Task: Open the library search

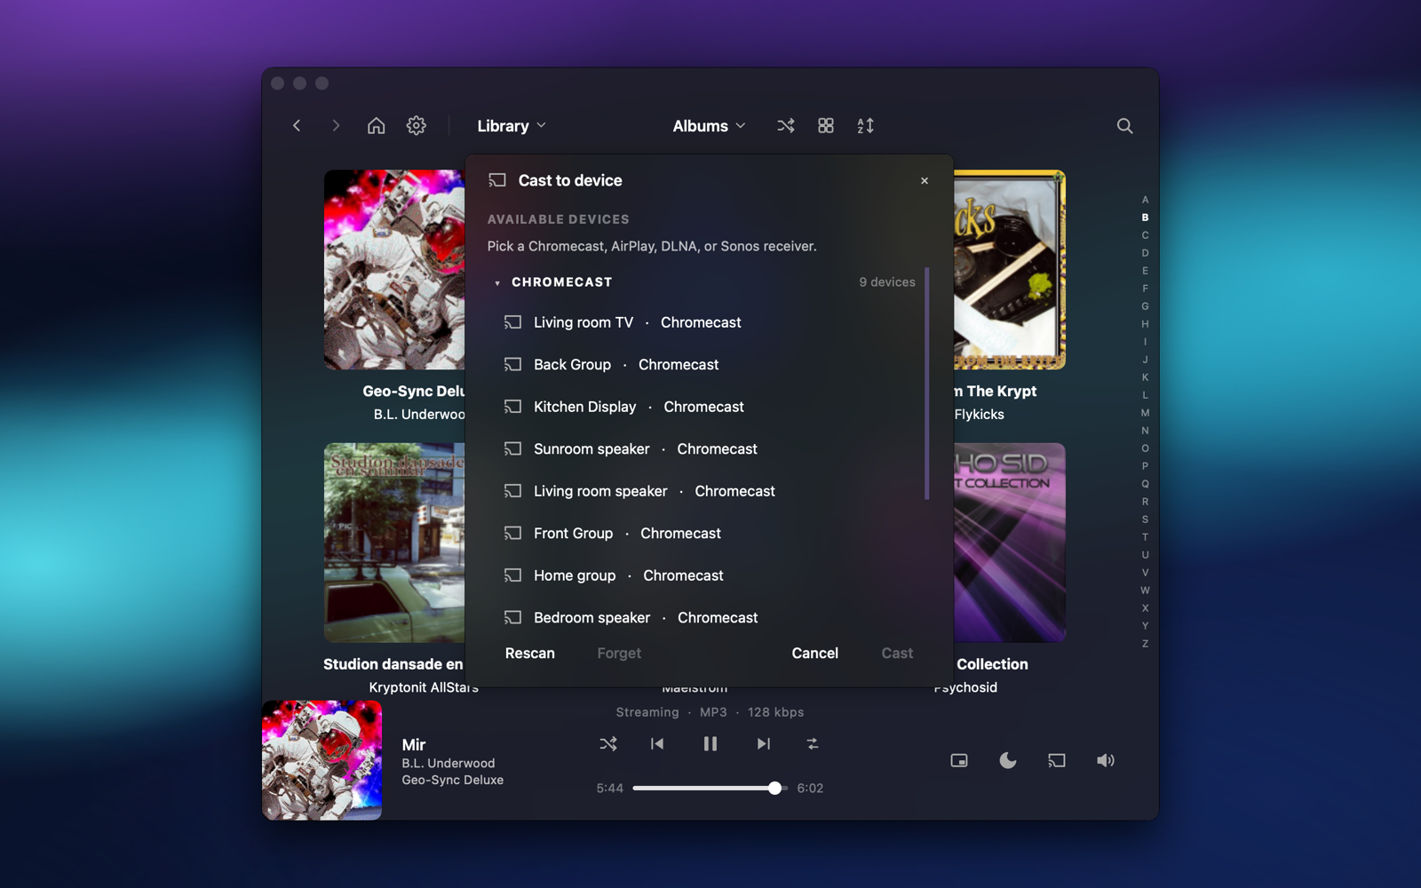Action: [x=1124, y=126]
